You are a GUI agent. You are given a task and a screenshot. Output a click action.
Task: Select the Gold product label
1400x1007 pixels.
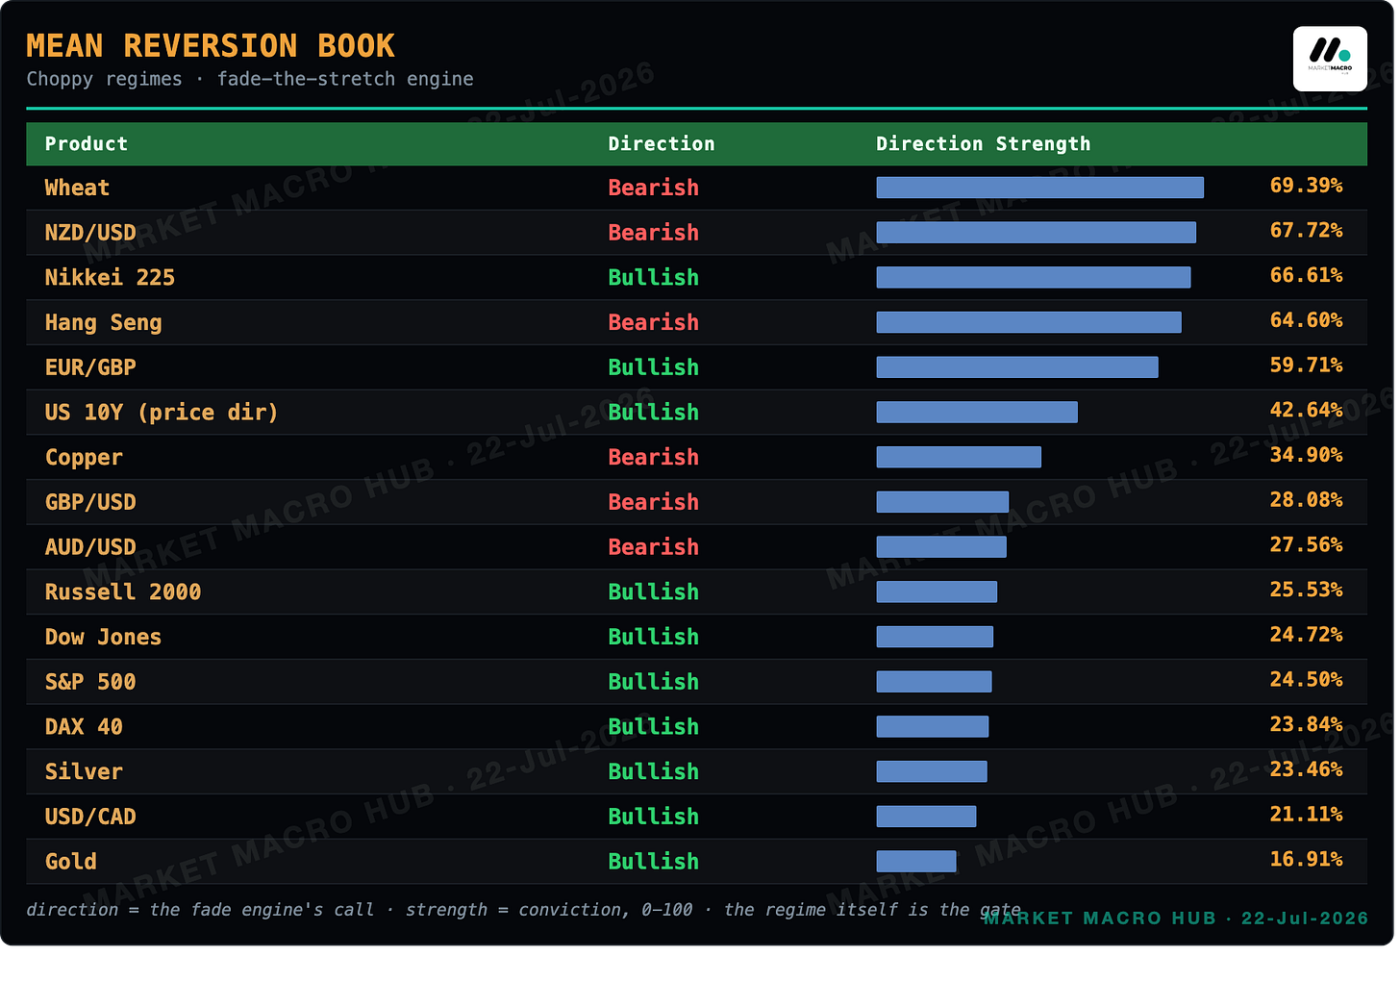coord(71,862)
